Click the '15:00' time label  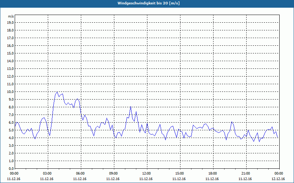(180, 173)
